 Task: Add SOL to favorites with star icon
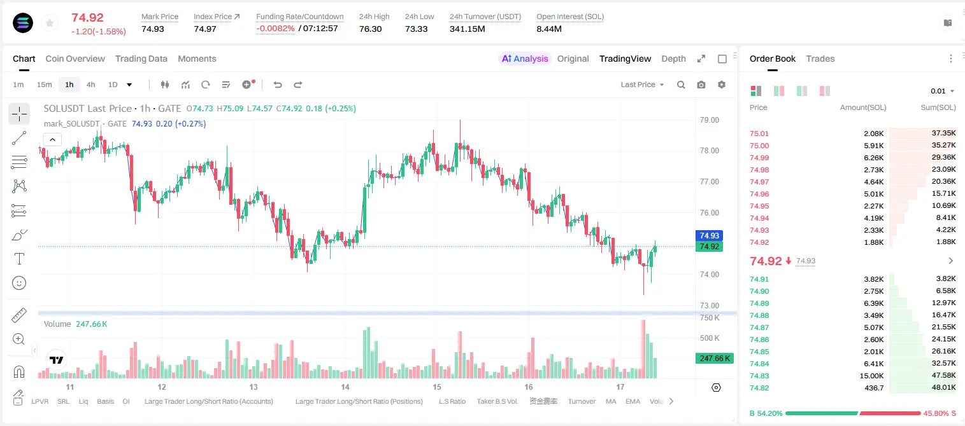point(49,24)
